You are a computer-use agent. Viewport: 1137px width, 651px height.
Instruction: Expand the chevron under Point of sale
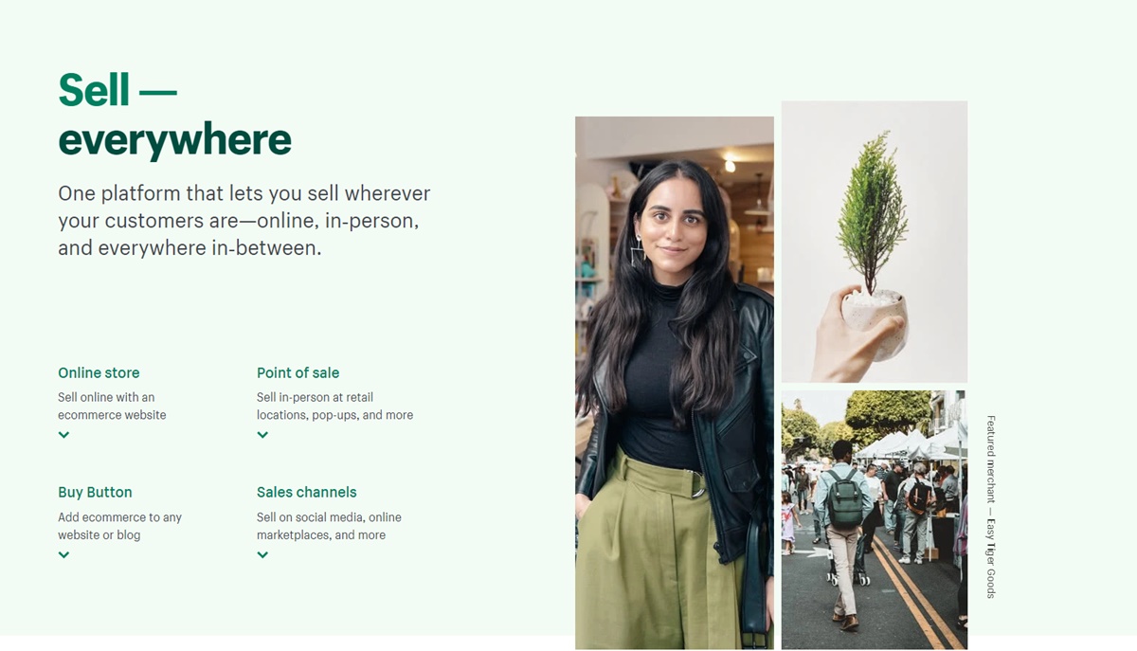point(262,435)
